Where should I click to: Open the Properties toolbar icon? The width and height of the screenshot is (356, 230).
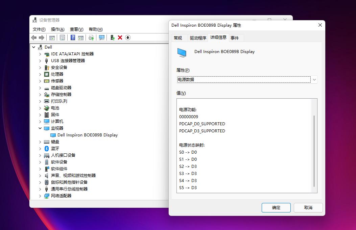(x=62, y=37)
